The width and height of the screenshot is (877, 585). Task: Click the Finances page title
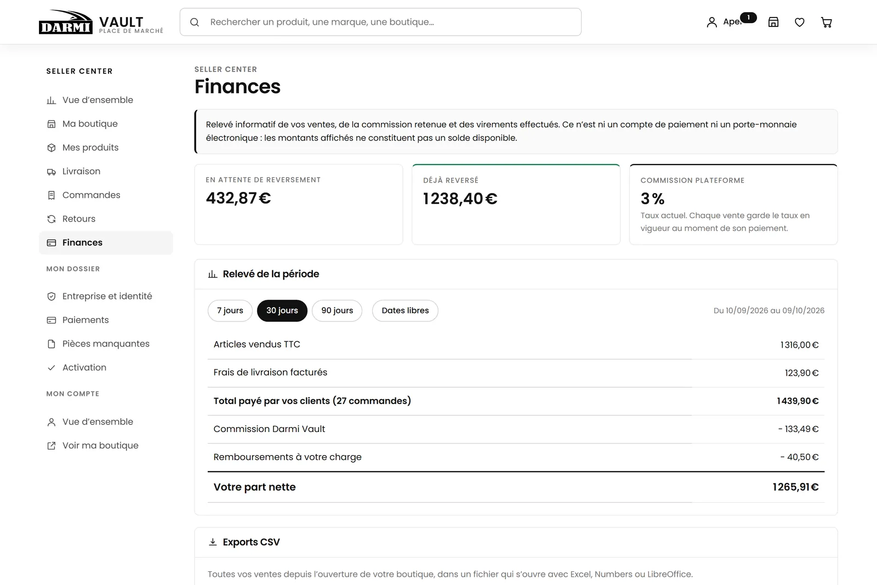(x=237, y=87)
